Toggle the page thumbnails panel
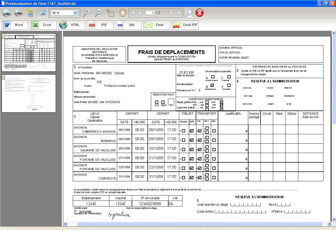Screen dimensions: 336x230 coord(42,13)
